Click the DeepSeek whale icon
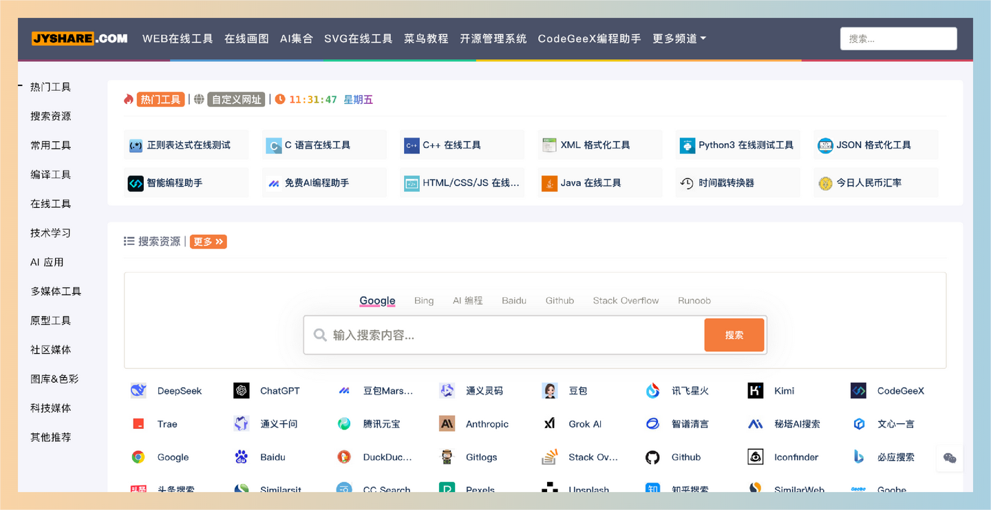 pos(138,391)
